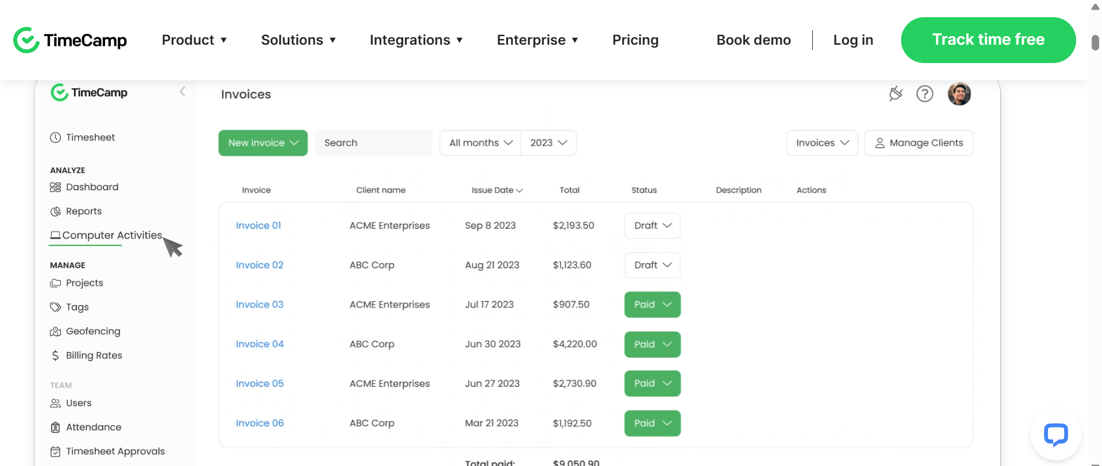Change Invoice 06 Paid status dropdown
This screenshot has width=1102, height=466.
653,423
